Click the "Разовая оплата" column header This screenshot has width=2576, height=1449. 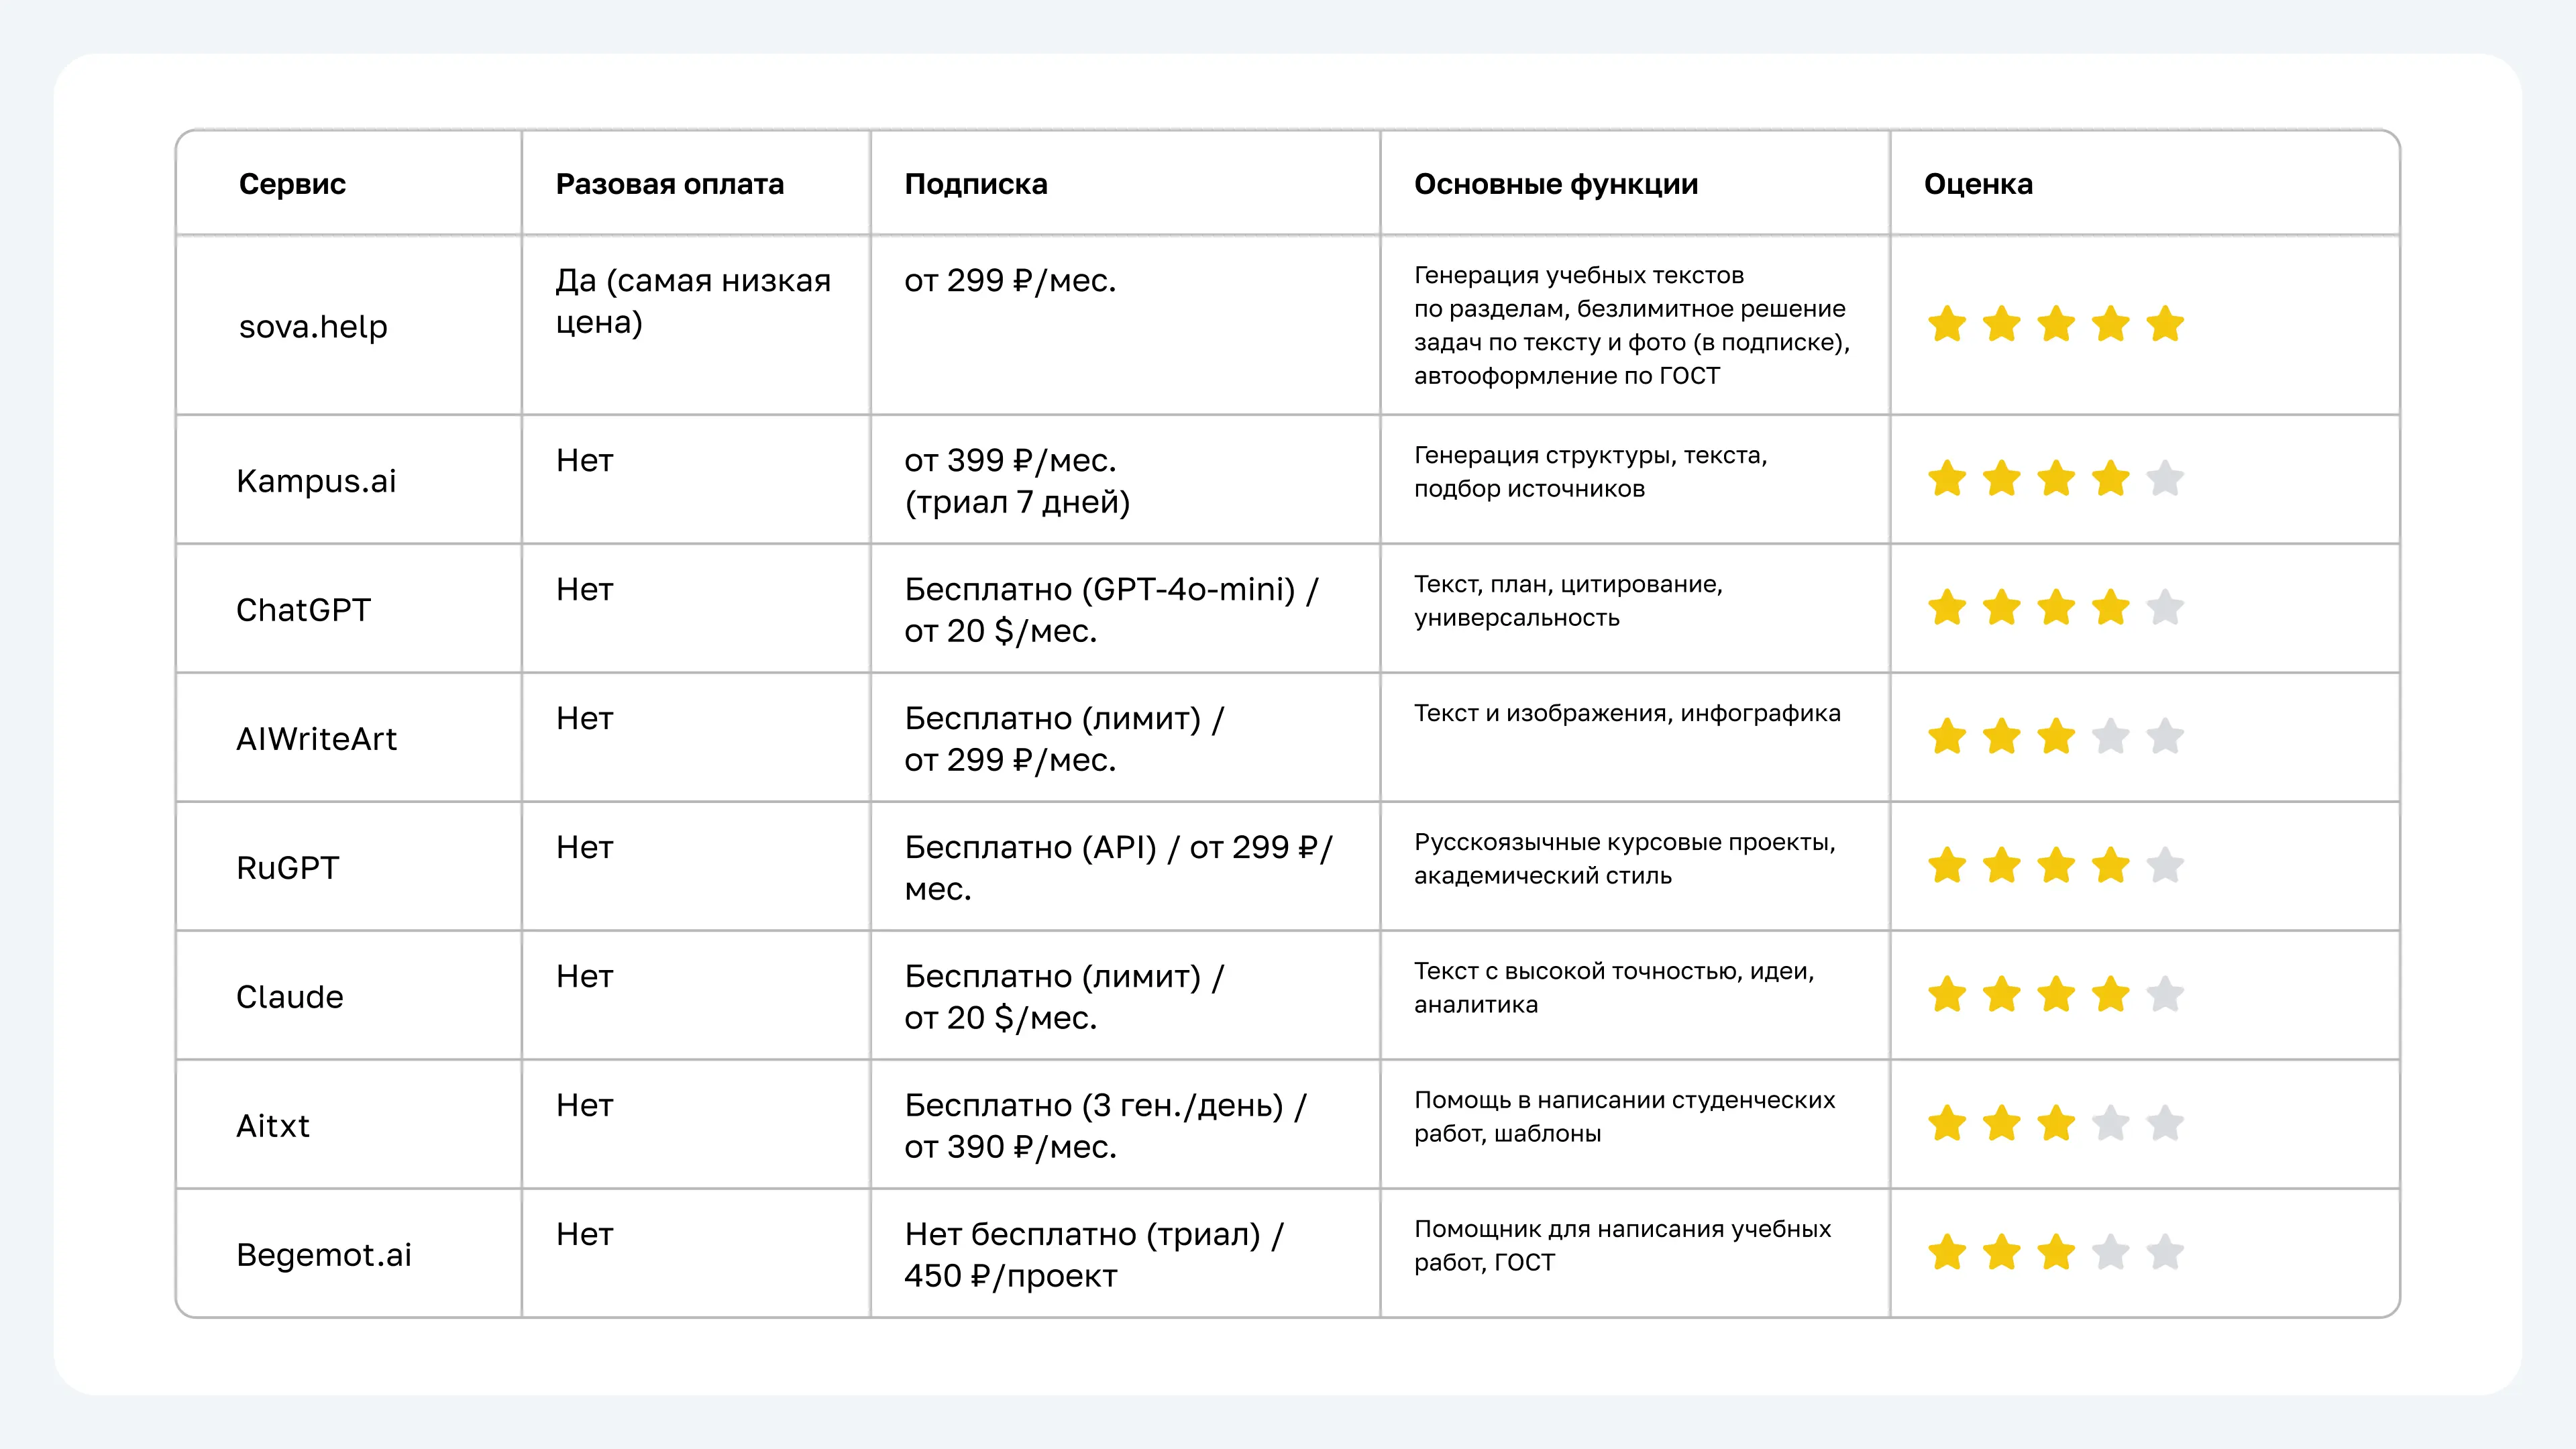point(670,184)
